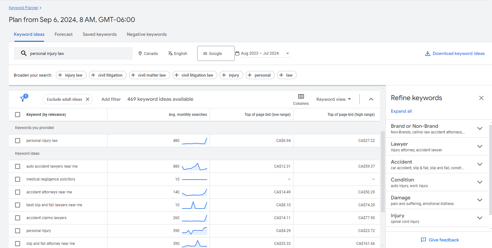Expand the Lawyer refine category
492x248 pixels.
(480, 146)
